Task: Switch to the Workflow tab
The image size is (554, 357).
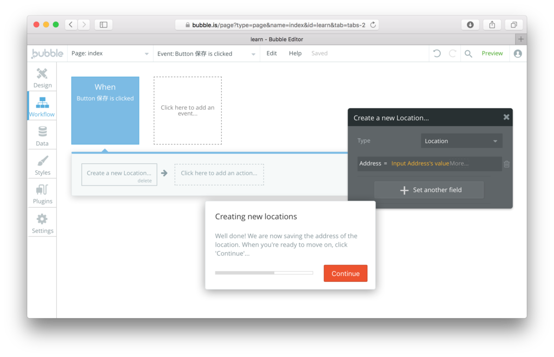Action: tap(42, 106)
